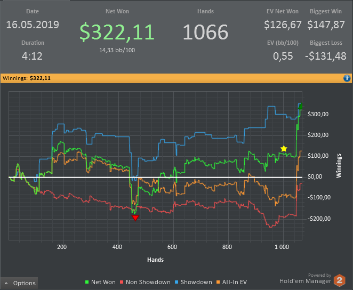Click the red downward triangle lowest-point marker

coord(135,218)
